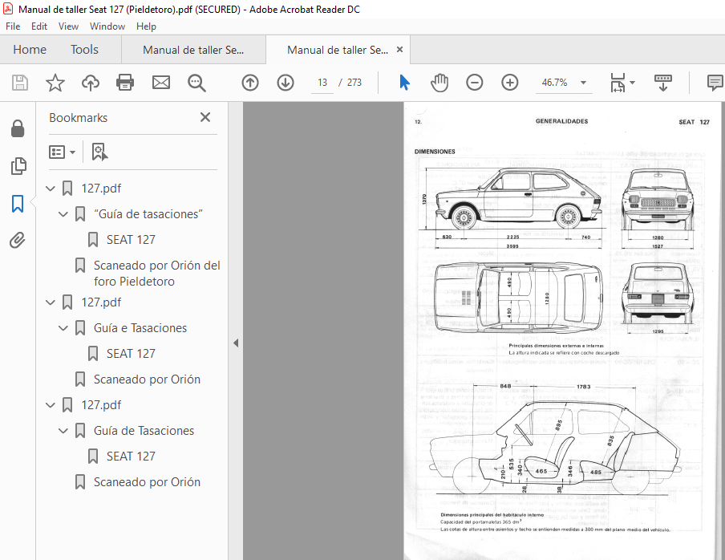Close the Bookmarks panel
Image resolution: width=725 pixels, height=560 pixels.
[x=205, y=117]
